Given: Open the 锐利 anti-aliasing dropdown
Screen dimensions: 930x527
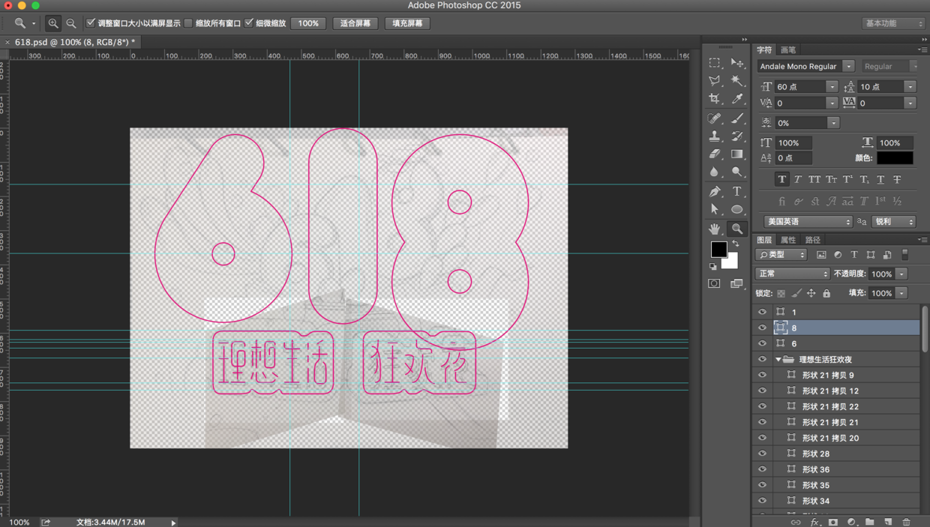Looking at the screenshot, I should [x=893, y=222].
